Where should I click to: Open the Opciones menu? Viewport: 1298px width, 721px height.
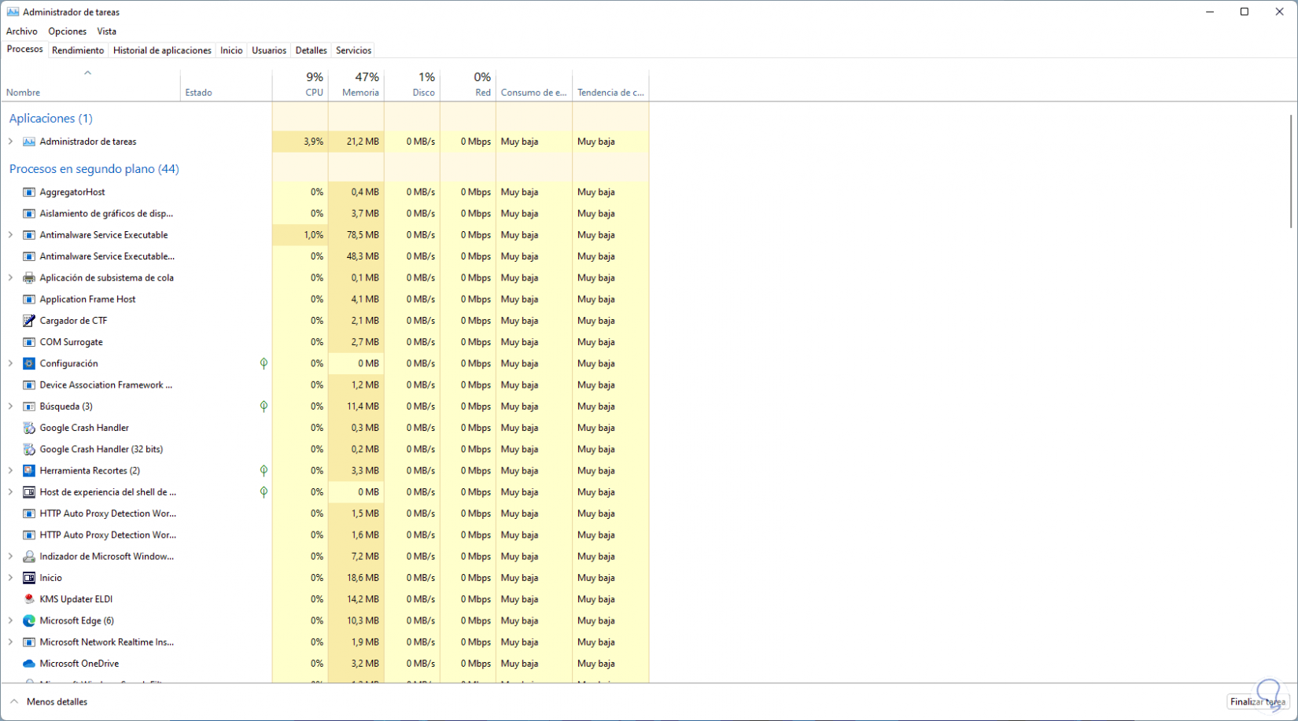67,31
